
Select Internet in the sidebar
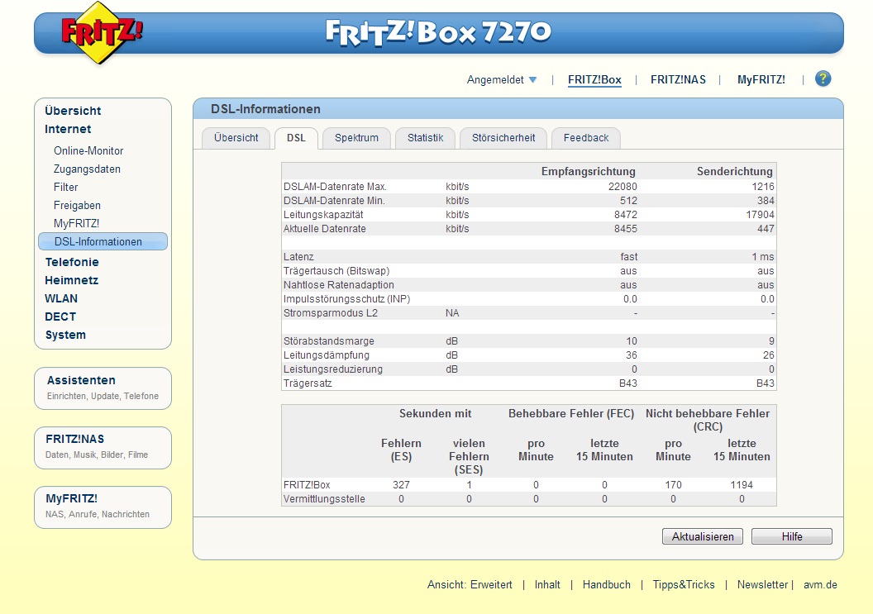[68, 129]
